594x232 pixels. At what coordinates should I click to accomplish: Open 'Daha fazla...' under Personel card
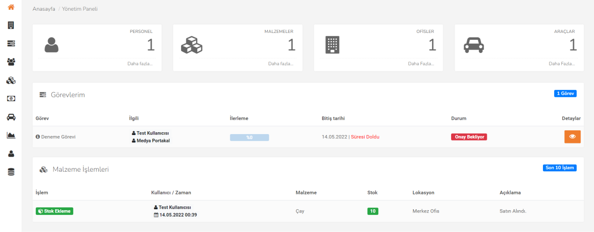tap(140, 64)
